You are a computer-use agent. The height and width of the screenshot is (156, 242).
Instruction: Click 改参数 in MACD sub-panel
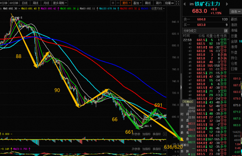point(136,149)
